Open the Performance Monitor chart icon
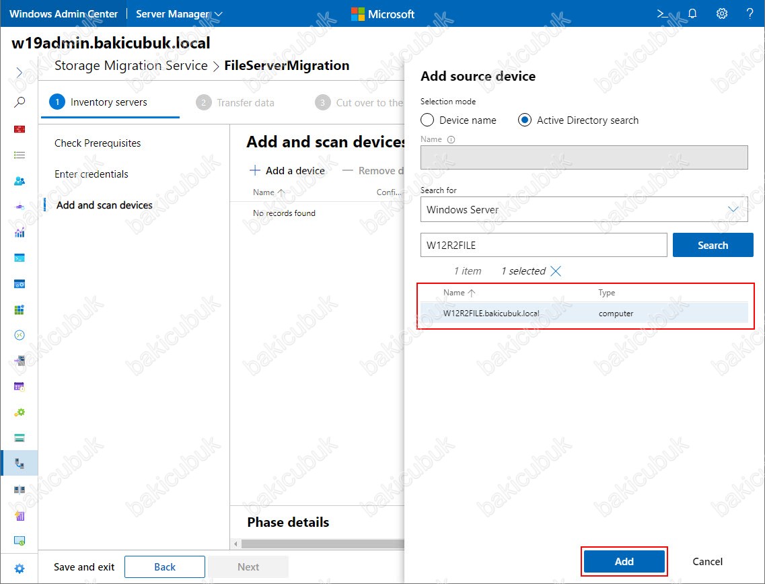Viewport: 765px width, 584px height. coord(20,233)
